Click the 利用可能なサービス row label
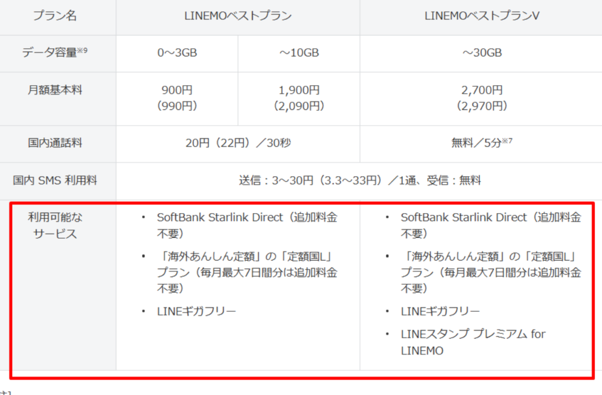Screen dimensions: 602x395 55,225
